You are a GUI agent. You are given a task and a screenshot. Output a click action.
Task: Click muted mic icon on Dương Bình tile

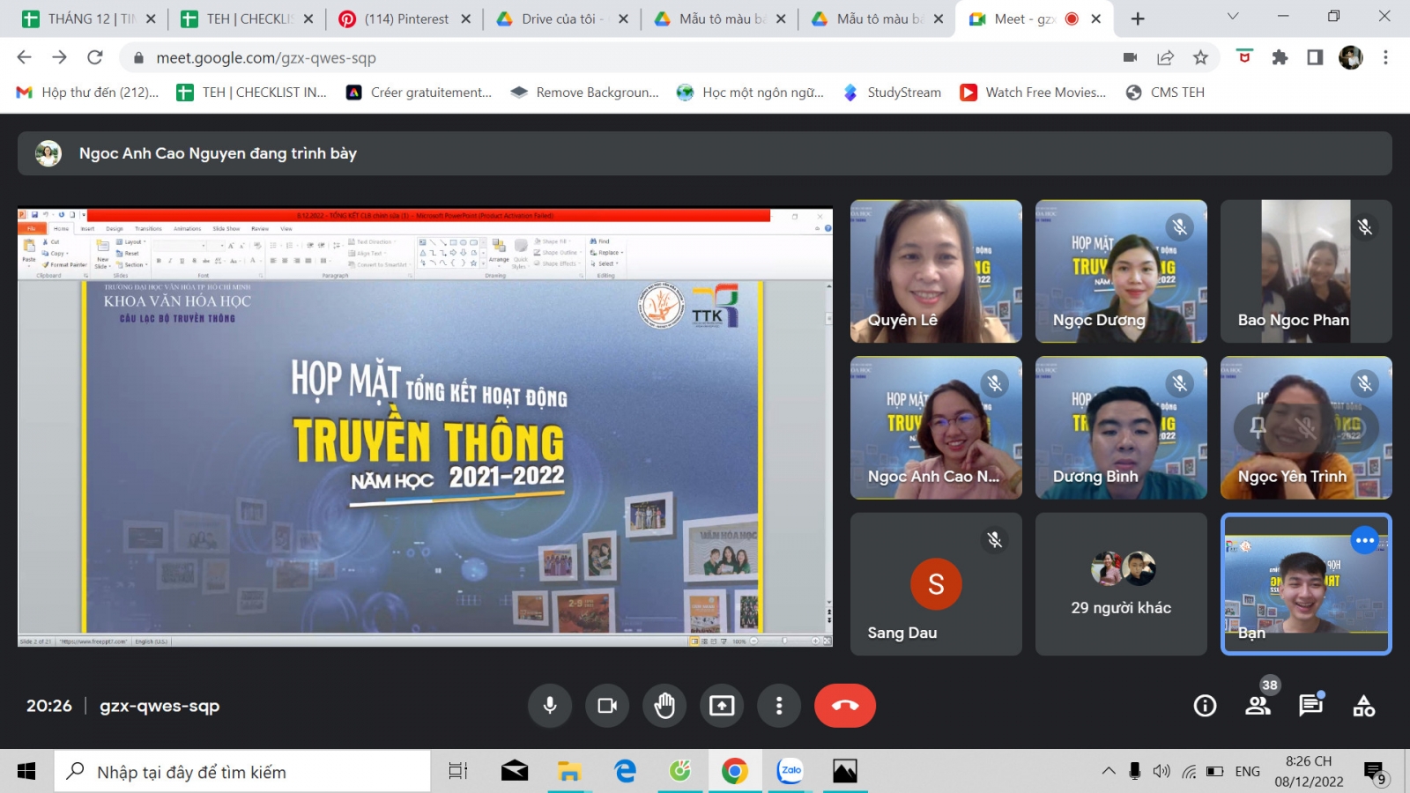tap(1179, 383)
